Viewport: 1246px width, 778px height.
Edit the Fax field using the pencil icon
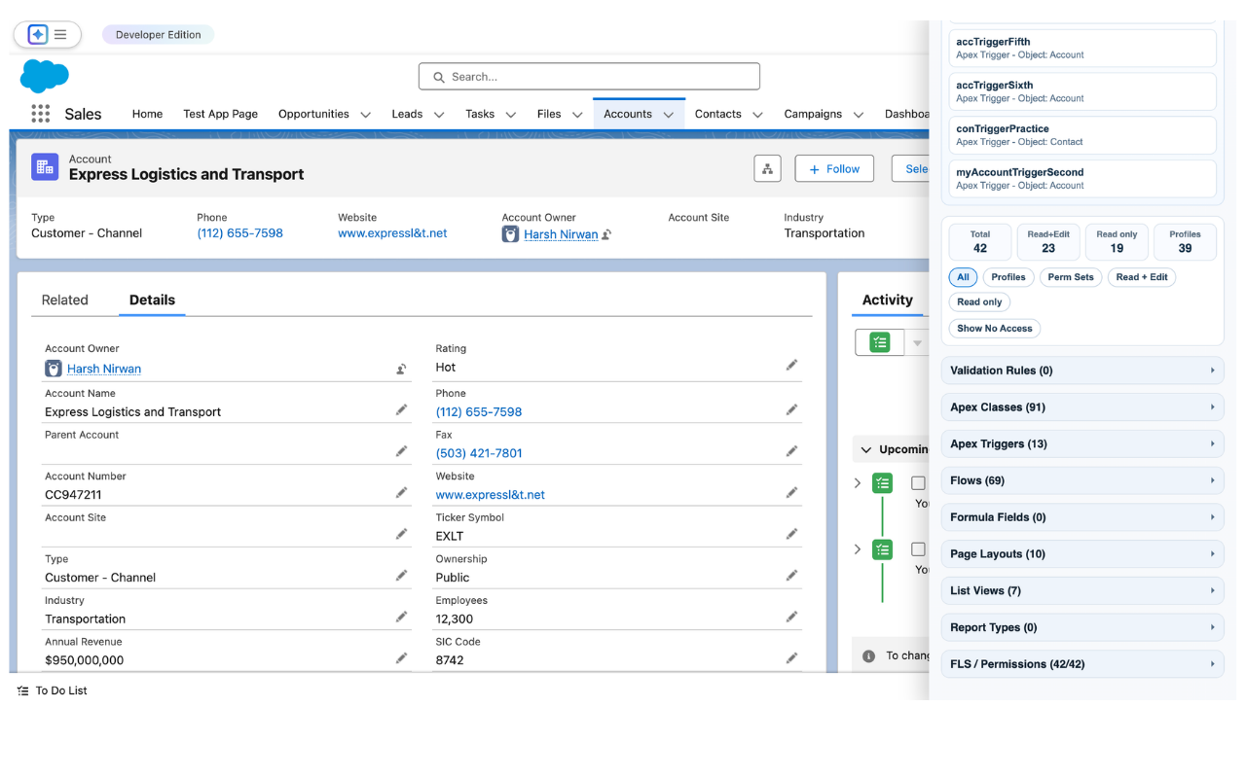pos(791,451)
